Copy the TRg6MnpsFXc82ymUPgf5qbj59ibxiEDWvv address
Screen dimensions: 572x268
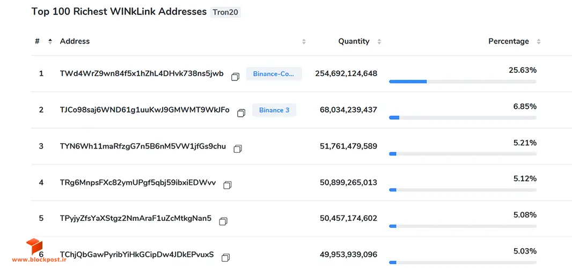point(228,185)
